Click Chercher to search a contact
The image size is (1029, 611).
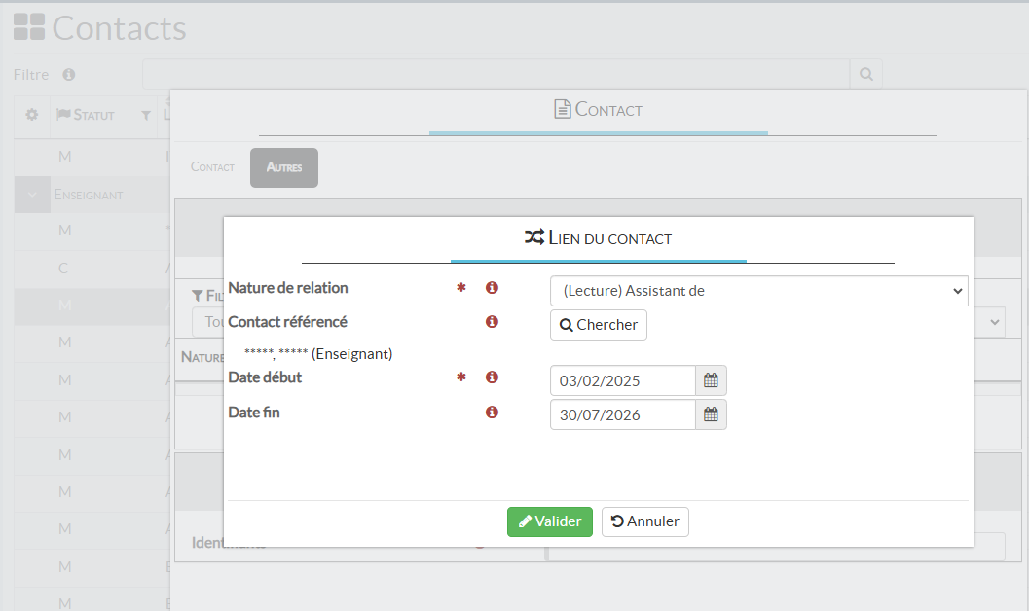pyautogui.click(x=598, y=325)
